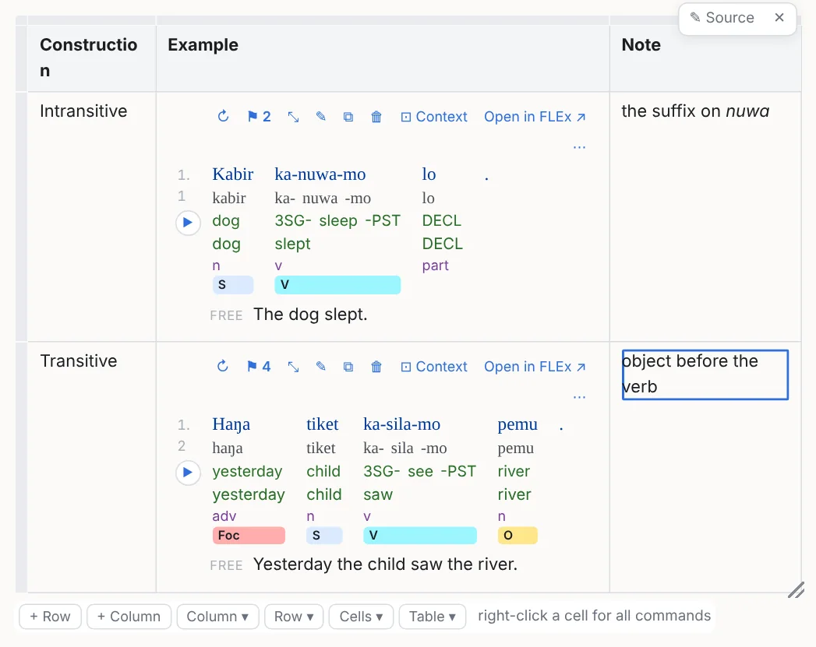Open the Row dropdown menu
Image resolution: width=816 pixels, height=647 pixels.
pos(294,617)
